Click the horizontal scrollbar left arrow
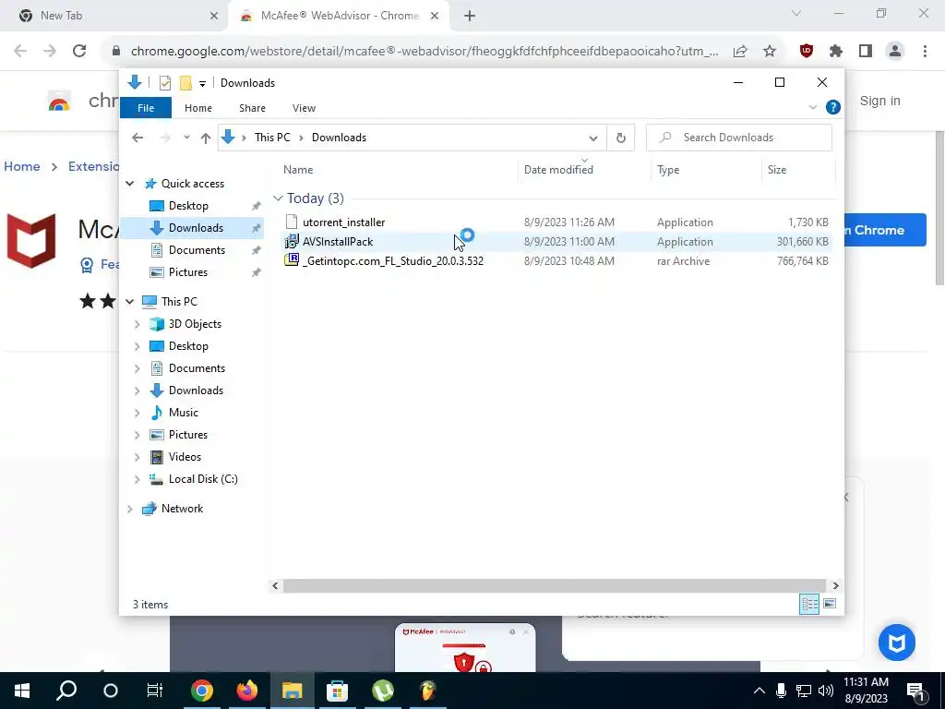Viewport: 945px width, 709px height. (275, 586)
